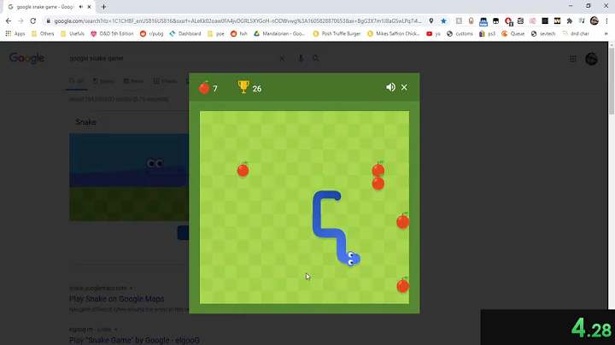This screenshot has width=615, height=345.
Task: Reload the current page
Action: point(33,20)
